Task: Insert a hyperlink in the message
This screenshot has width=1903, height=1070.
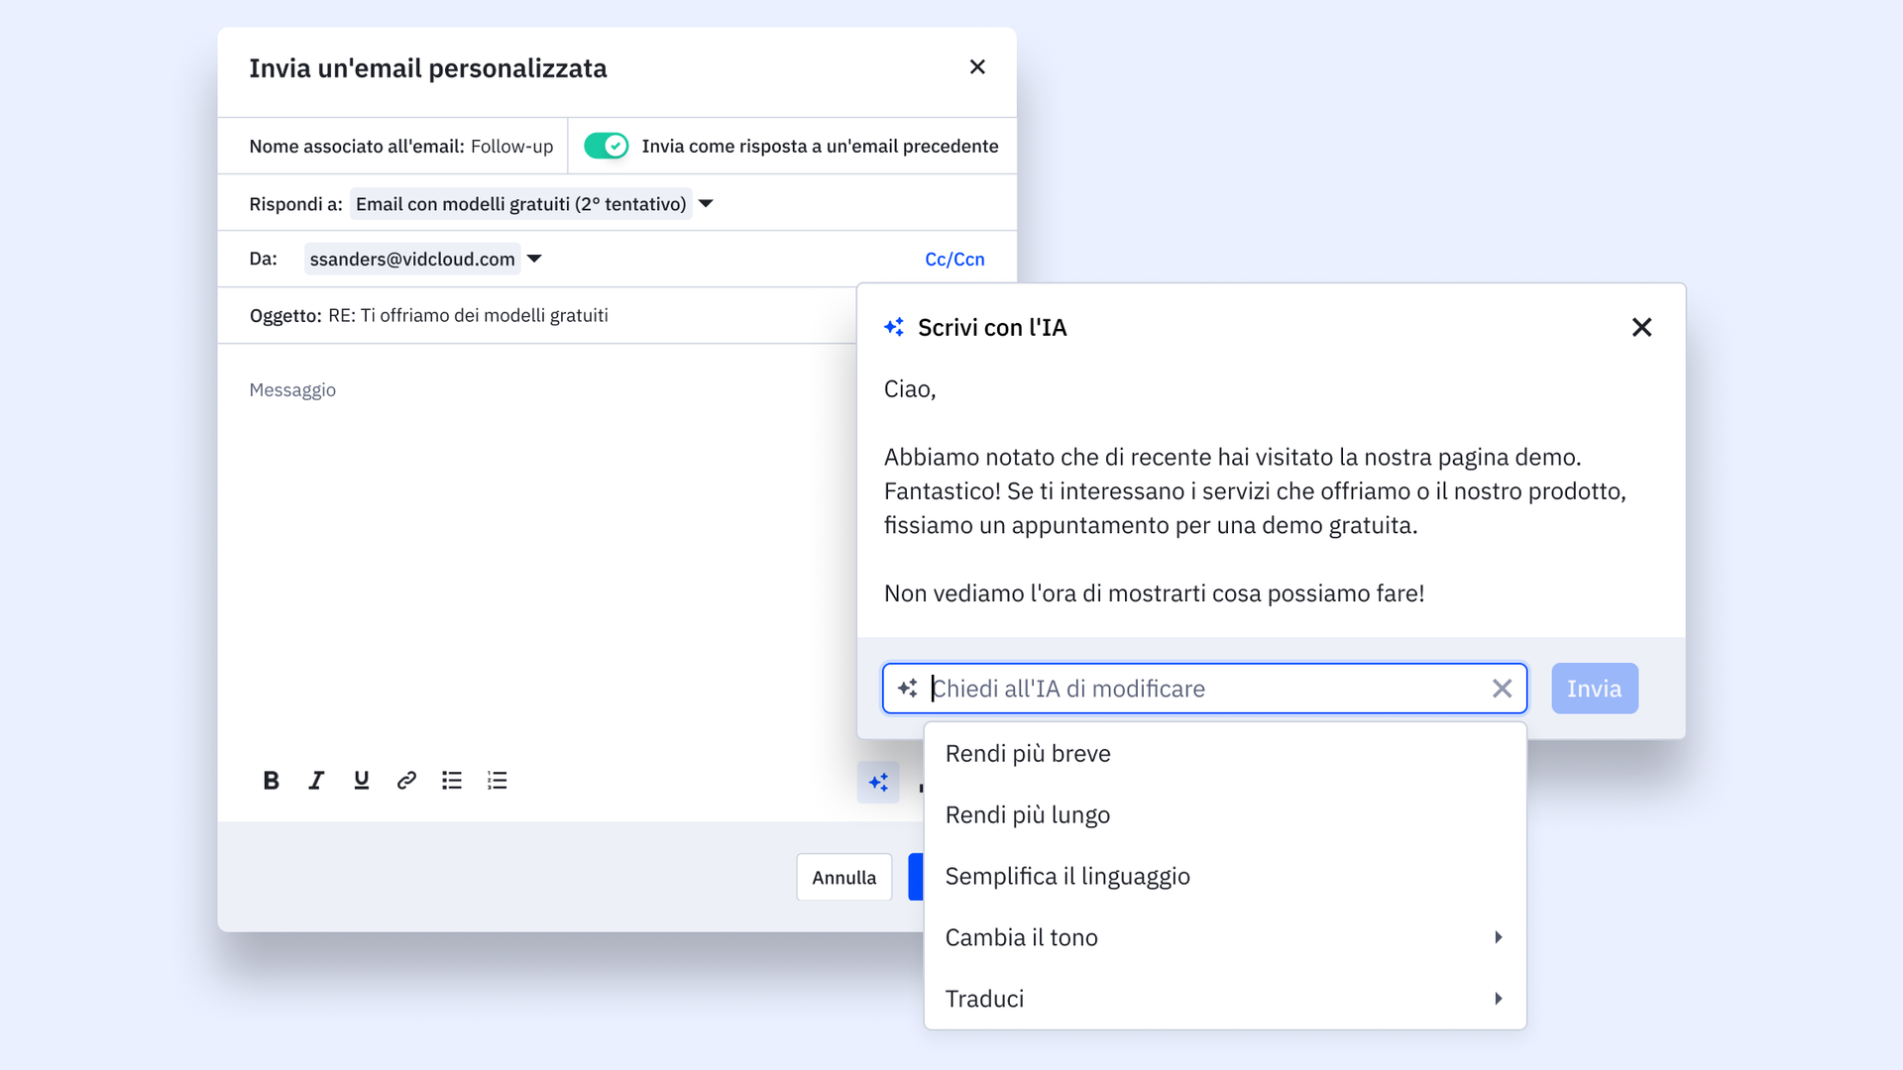Action: coord(406,781)
